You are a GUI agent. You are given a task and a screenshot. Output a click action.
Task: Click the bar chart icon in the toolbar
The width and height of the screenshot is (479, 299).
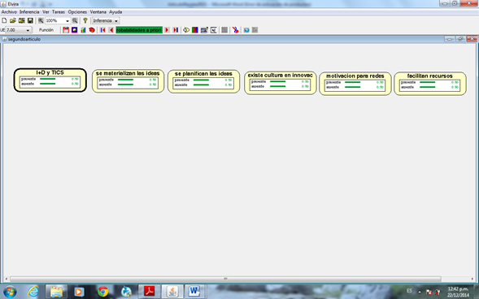pos(83,30)
